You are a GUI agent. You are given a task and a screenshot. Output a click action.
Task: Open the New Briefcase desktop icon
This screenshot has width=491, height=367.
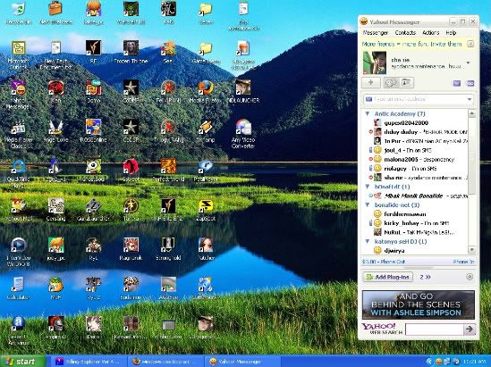click(55, 13)
